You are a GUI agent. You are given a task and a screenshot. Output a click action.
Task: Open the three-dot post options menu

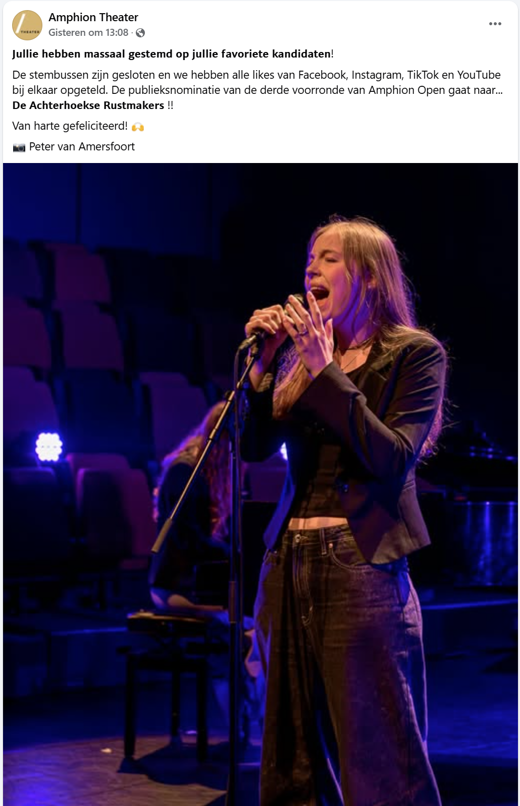click(x=495, y=24)
